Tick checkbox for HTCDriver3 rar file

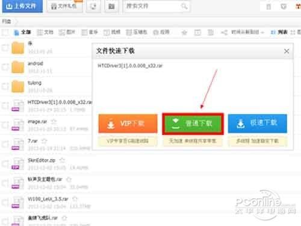tap(5, 105)
